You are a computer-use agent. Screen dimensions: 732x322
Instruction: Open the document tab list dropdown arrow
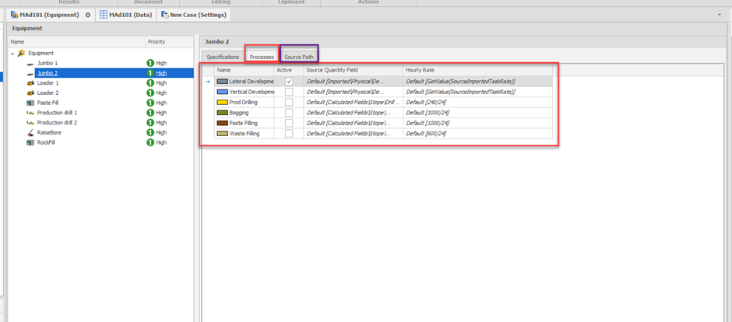719,15
